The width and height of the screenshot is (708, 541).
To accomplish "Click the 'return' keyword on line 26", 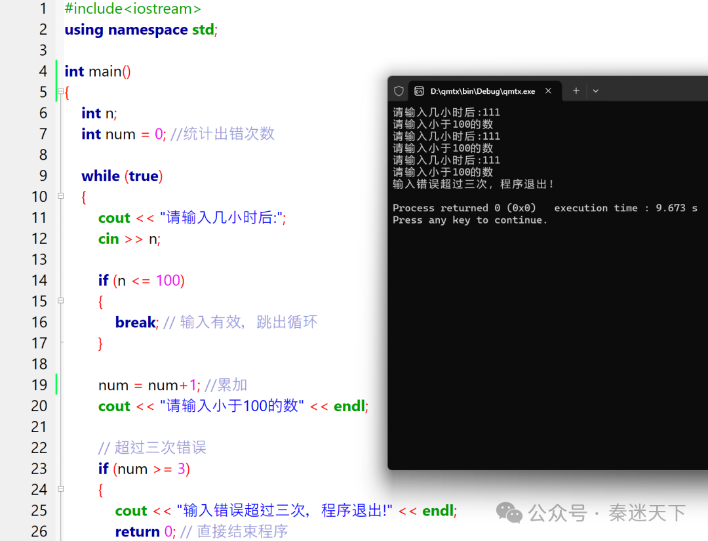I will click(x=137, y=532).
